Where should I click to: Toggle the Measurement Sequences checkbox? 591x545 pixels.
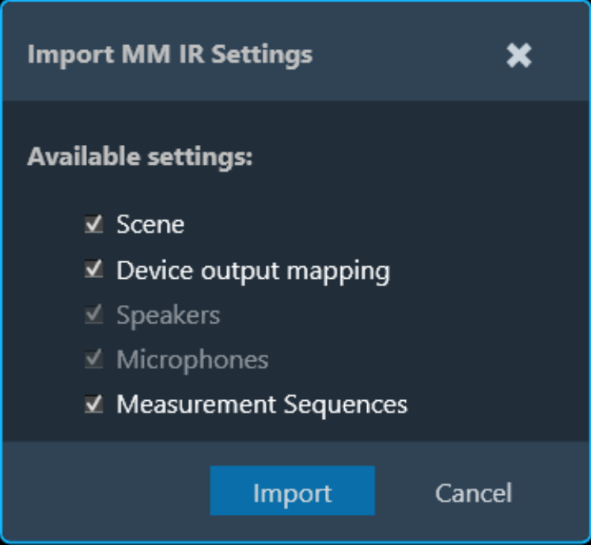pos(94,404)
